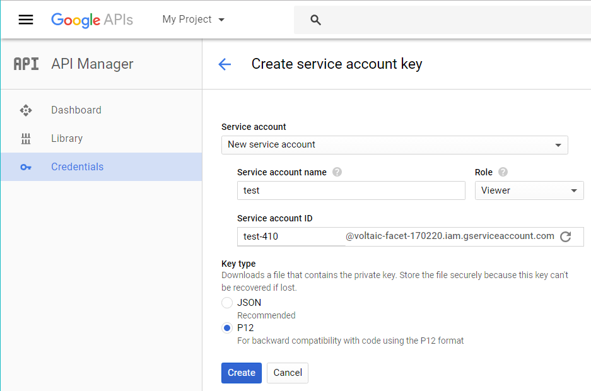
Task: Expand the Service account dropdown
Action: pos(394,144)
